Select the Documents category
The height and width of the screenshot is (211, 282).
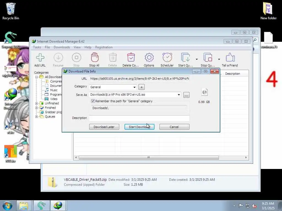pyautogui.click(x=56, y=86)
